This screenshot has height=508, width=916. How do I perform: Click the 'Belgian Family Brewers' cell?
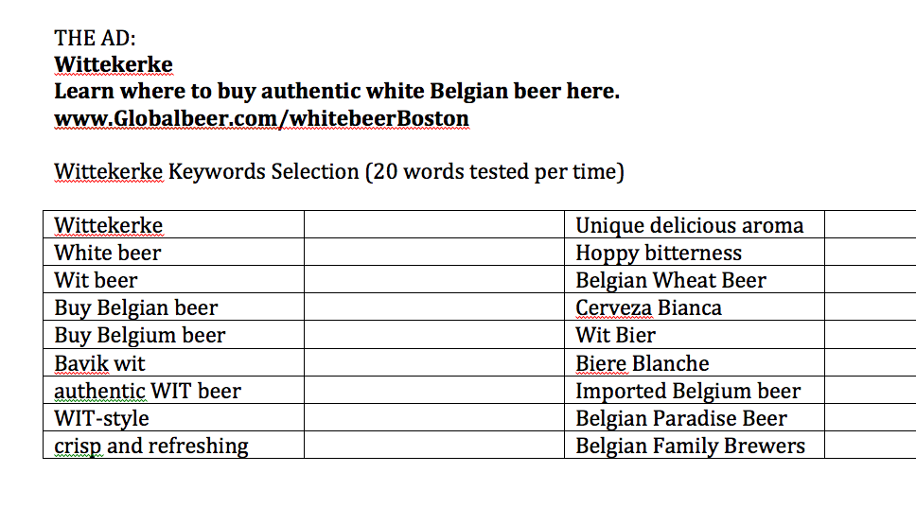[695, 445]
